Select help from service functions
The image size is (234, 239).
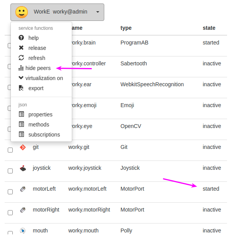pos(34,38)
